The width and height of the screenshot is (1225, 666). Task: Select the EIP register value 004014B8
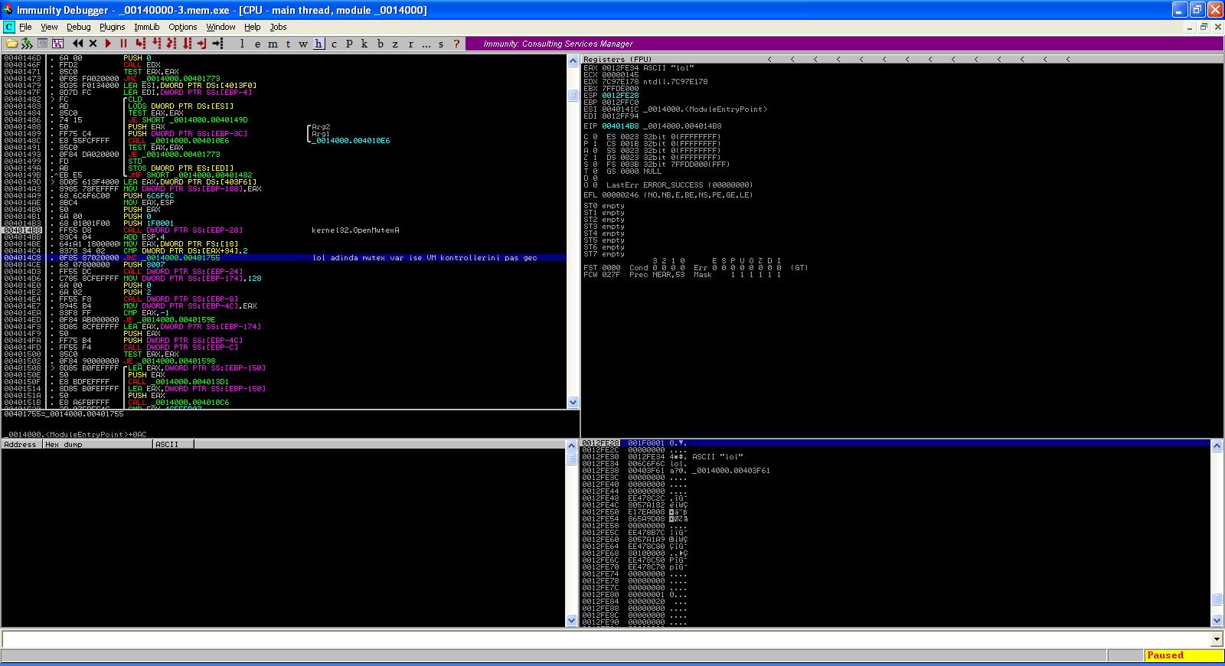[x=619, y=126]
